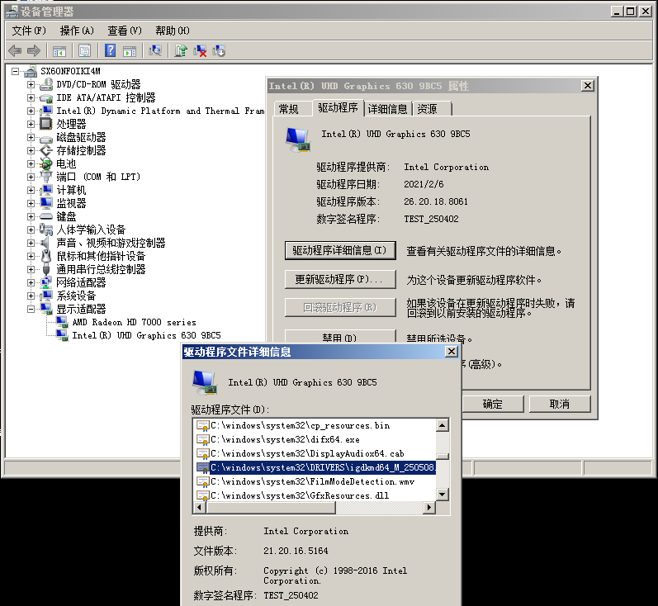Click the 更新驱动程序(P)... button
This screenshot has width=658, height=606.
[x=340, y=279]
